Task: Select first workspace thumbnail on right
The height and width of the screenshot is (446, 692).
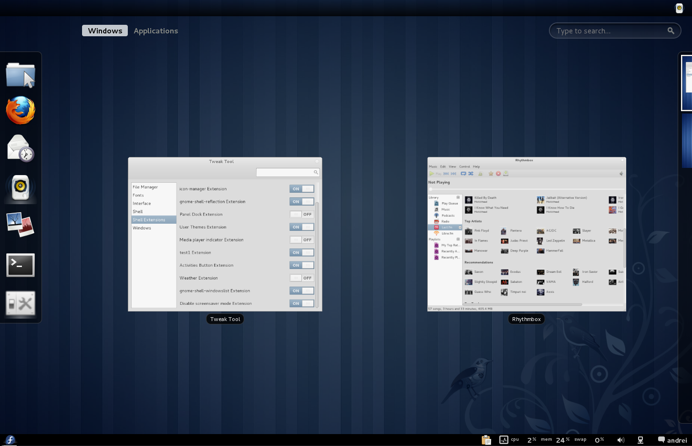Action: tap(687, 83)
